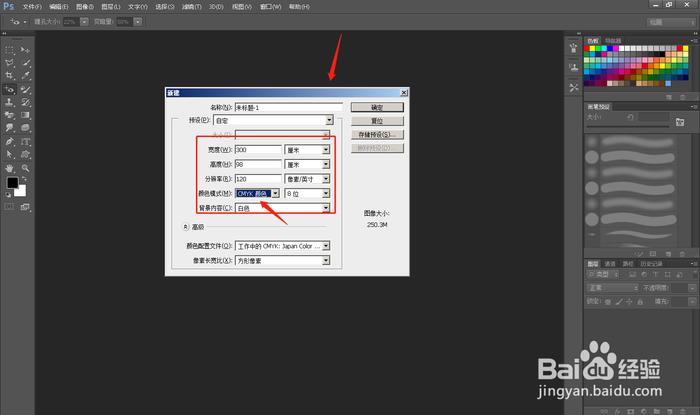Swap foreground and background colors
700x415 pixels.
24,179
